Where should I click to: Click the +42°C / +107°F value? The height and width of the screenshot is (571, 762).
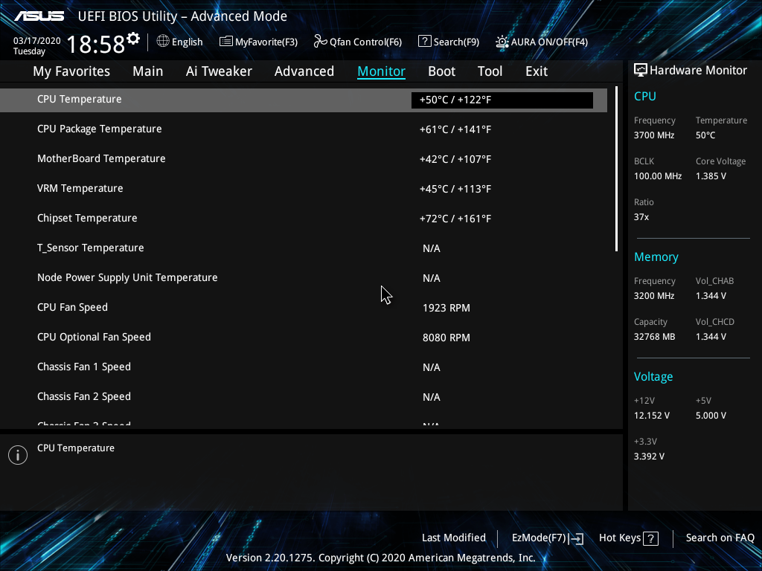455,159
